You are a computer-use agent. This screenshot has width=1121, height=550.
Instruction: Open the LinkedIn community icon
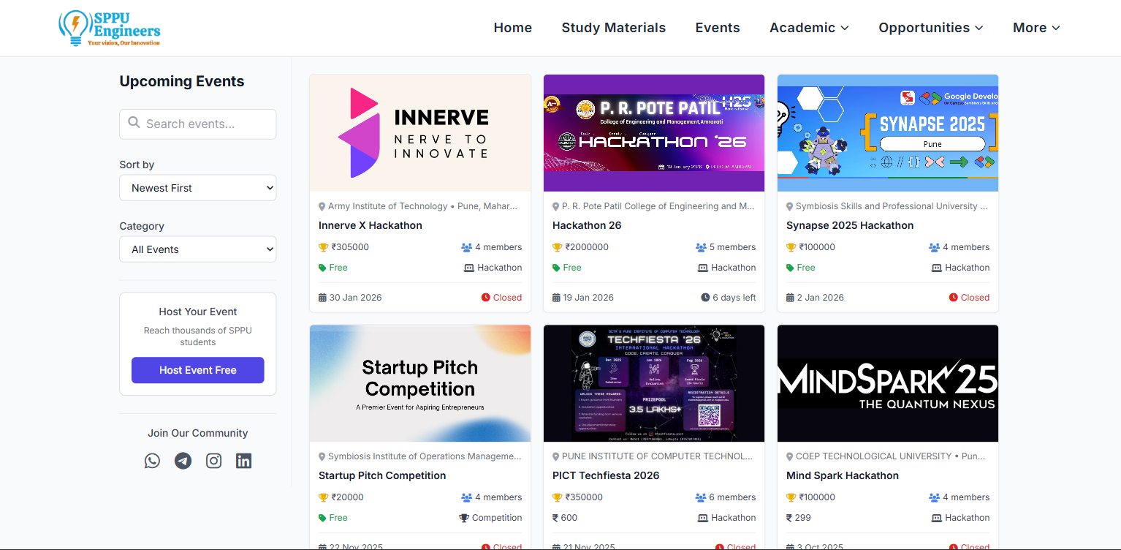(243, 461)
